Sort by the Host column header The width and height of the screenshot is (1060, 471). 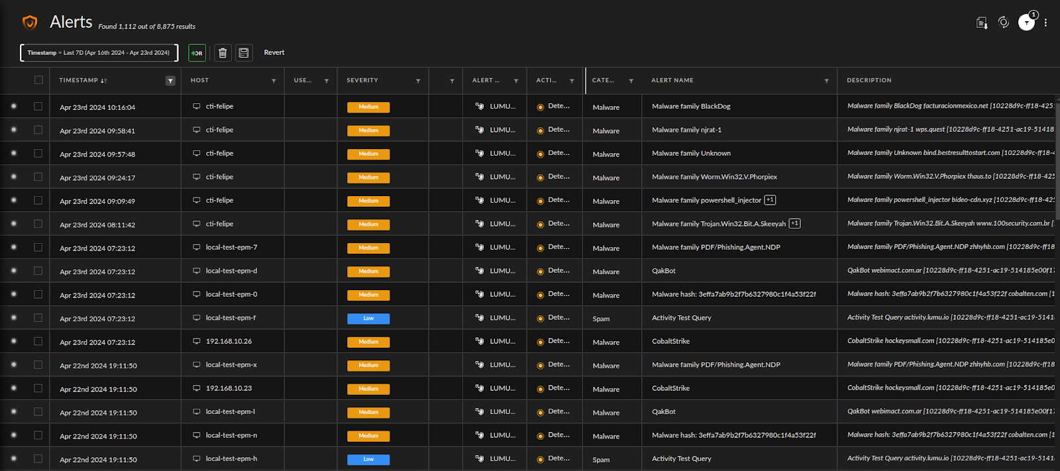(x=199, y=80)
